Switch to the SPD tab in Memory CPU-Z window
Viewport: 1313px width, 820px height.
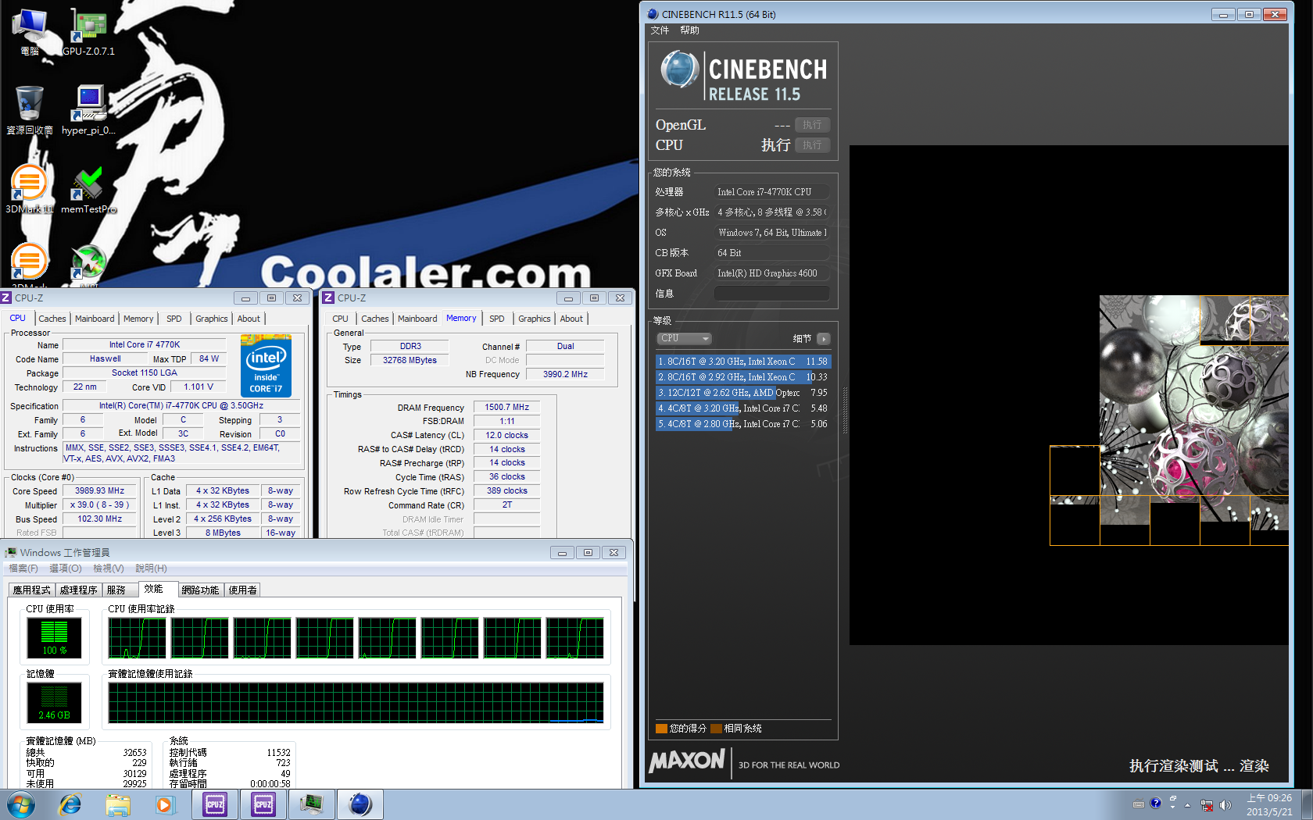(496, 319)
